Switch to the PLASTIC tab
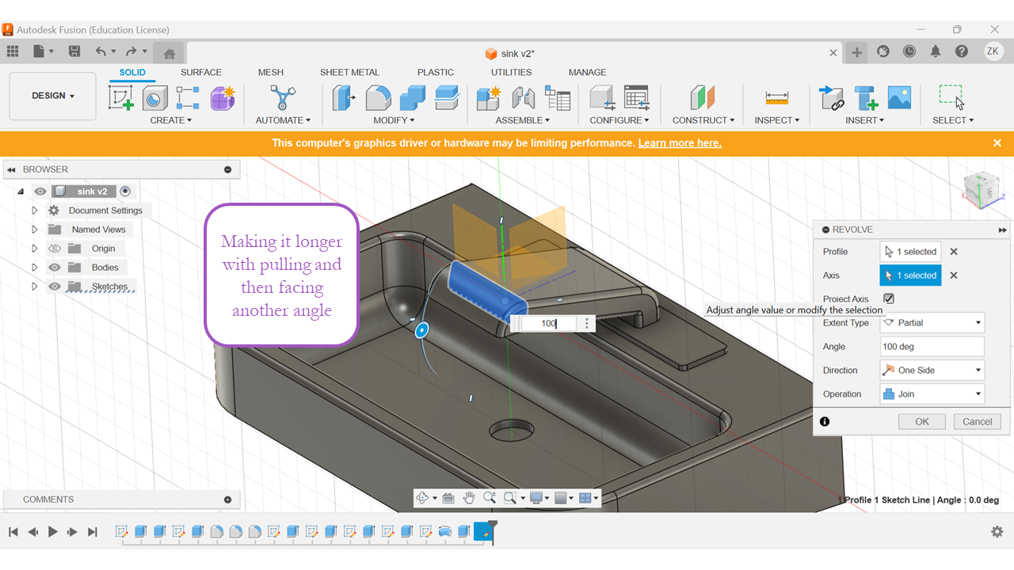Screen dimensions: 1014x570 [x=436, y=72]
